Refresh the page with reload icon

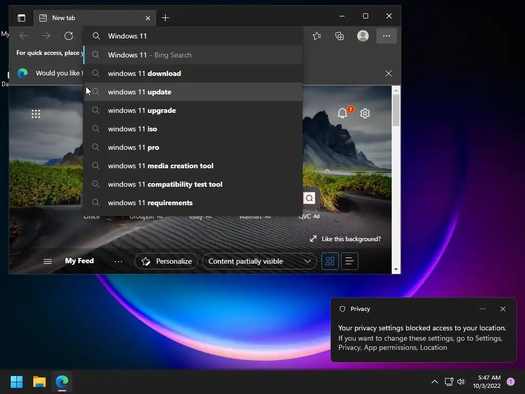pyautogui.click(x=69, y=36)
